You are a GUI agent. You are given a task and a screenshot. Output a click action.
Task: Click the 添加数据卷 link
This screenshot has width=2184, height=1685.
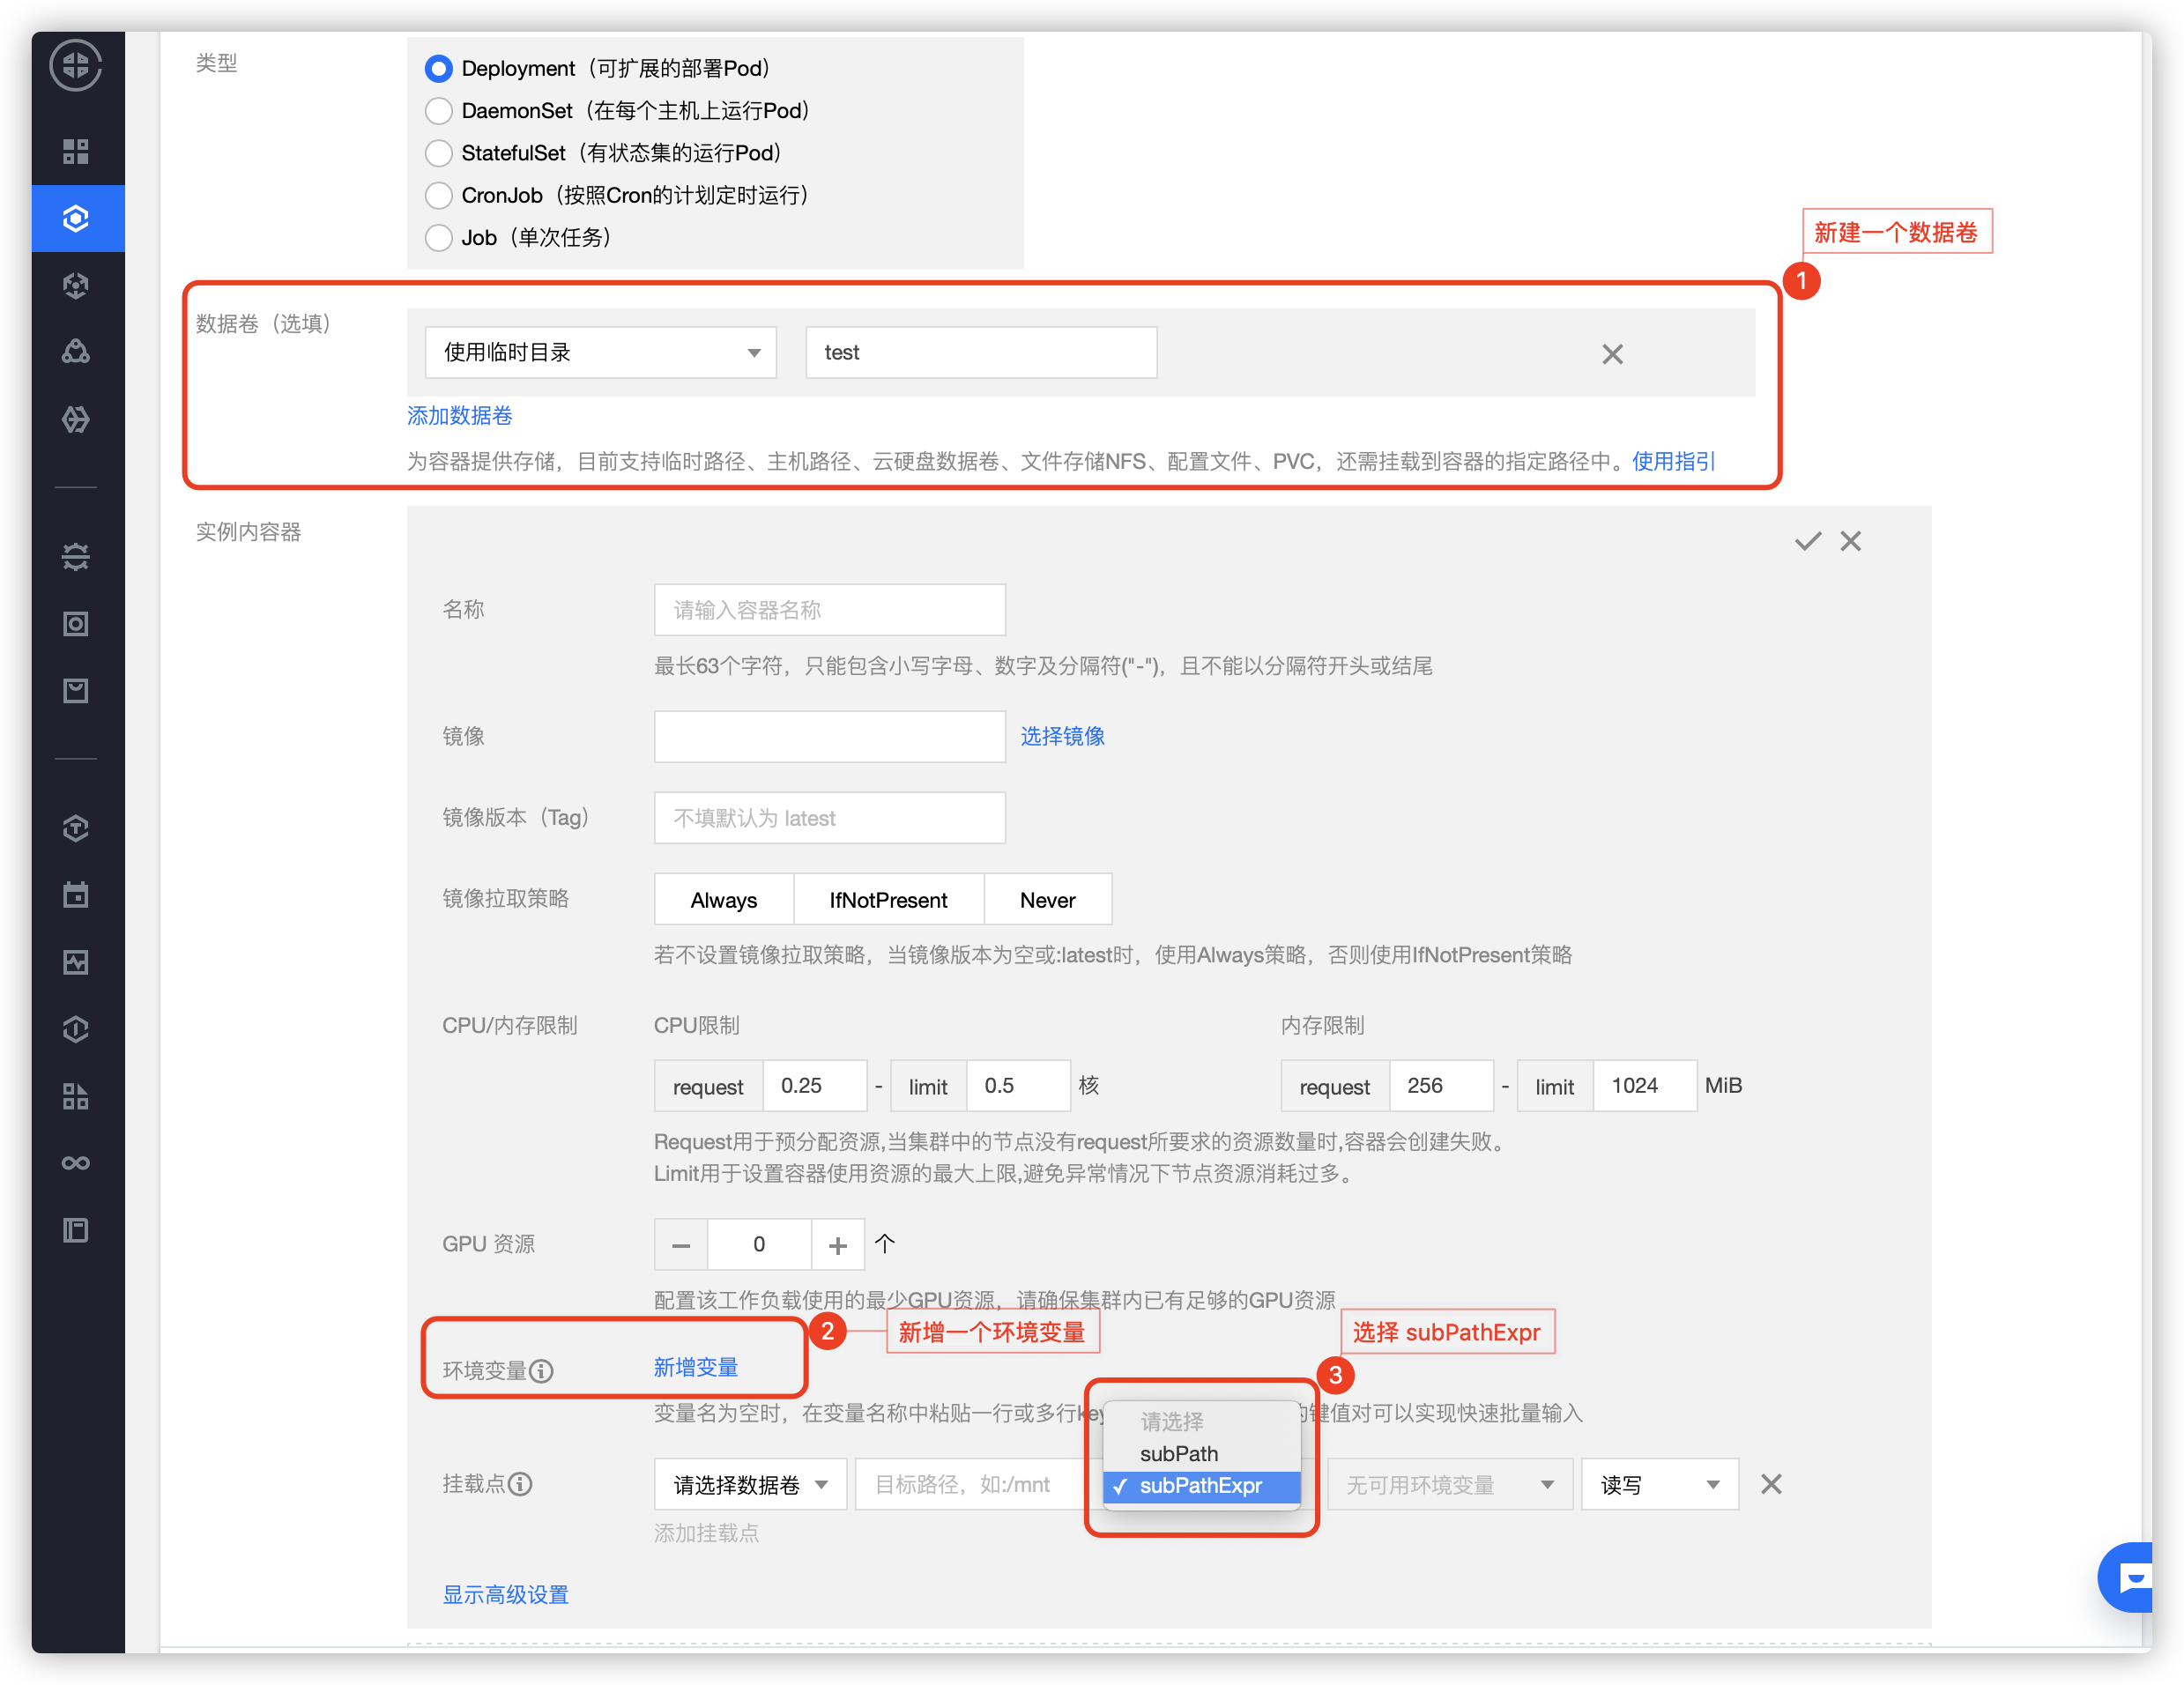[x=459, y=415]
